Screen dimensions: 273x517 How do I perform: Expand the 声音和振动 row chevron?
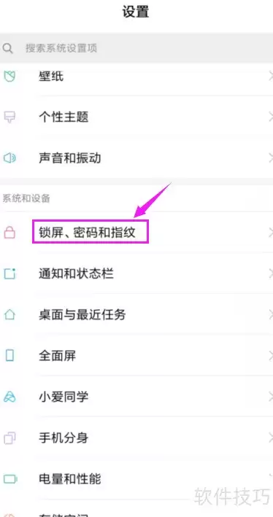270,158
